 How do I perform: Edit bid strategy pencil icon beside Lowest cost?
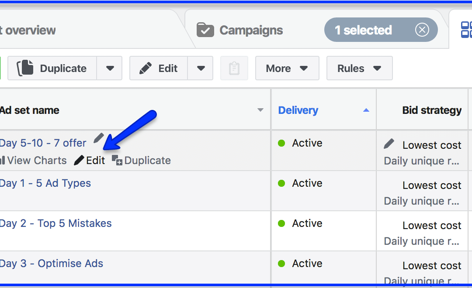tap(389, 144)
